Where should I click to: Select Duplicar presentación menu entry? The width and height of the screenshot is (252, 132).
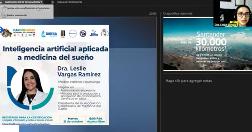(x=17, y=15)
